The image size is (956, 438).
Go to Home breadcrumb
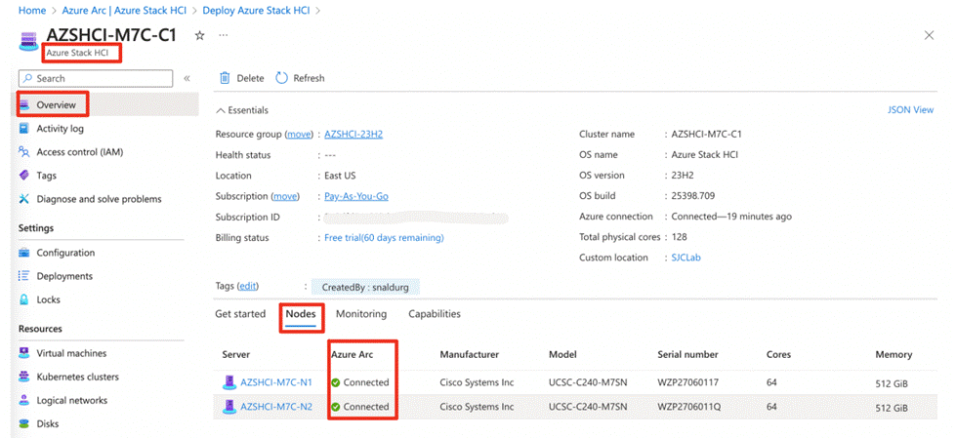point(32,11)
